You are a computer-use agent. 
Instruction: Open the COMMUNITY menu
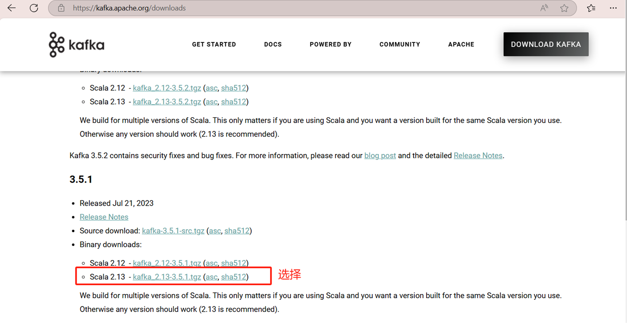tap(400, 44)
